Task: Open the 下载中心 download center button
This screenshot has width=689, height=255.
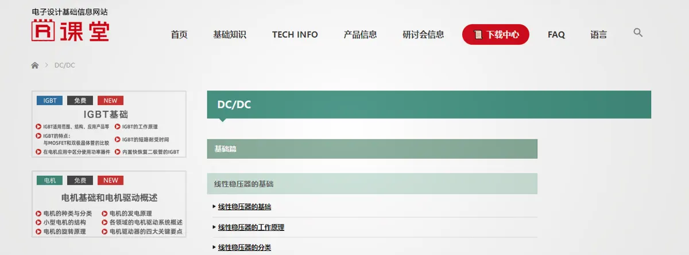Action: [496, 34]
